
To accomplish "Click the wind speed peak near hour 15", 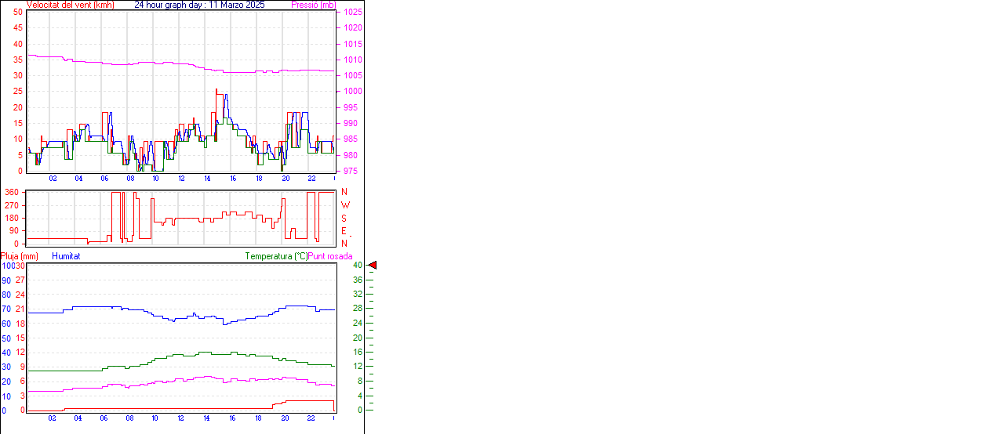I will [216, 90].
